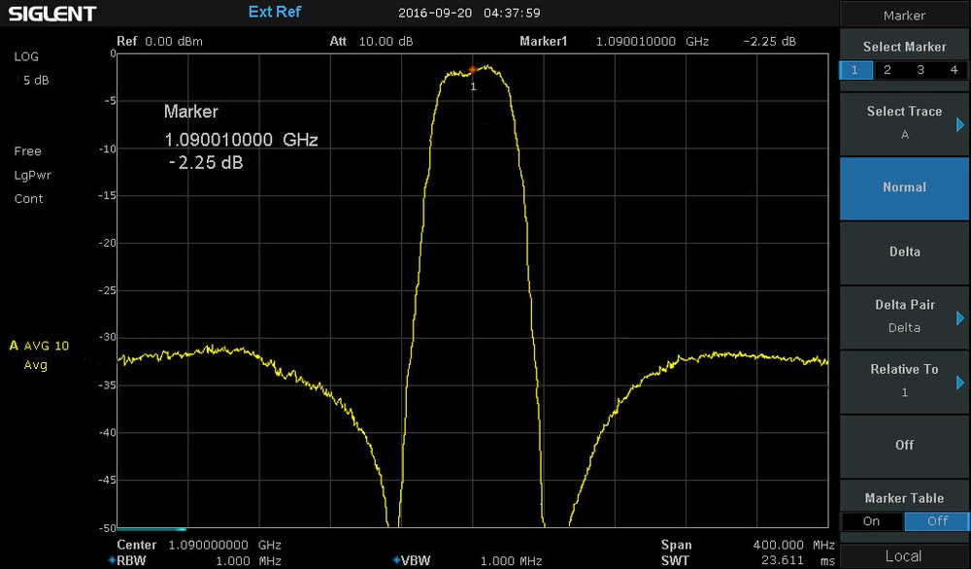This screenshot has width=971, height=569.
Task: Click the VBW auto-coupling diamond icon
Action: pos(396,560)
